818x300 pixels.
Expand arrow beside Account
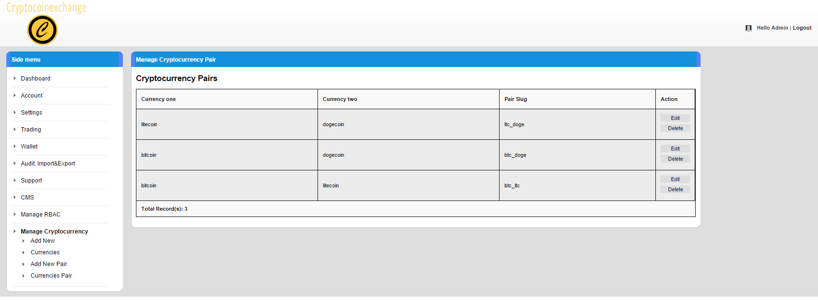(15, 95)
